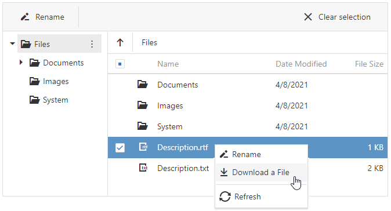Click the txt file icon
This screenshot has width=391, height=211.
(x=143, y=168)
